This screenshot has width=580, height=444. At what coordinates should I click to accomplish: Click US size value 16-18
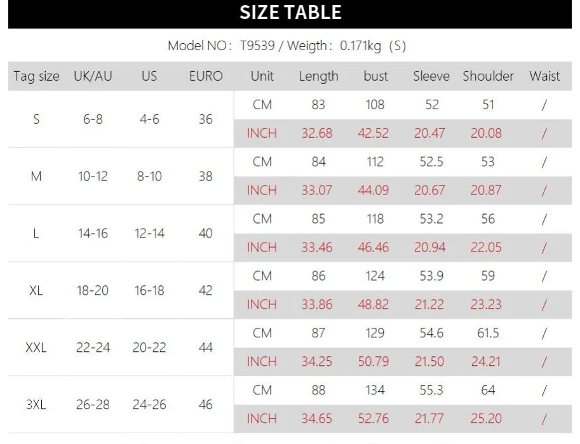[149, 290]
